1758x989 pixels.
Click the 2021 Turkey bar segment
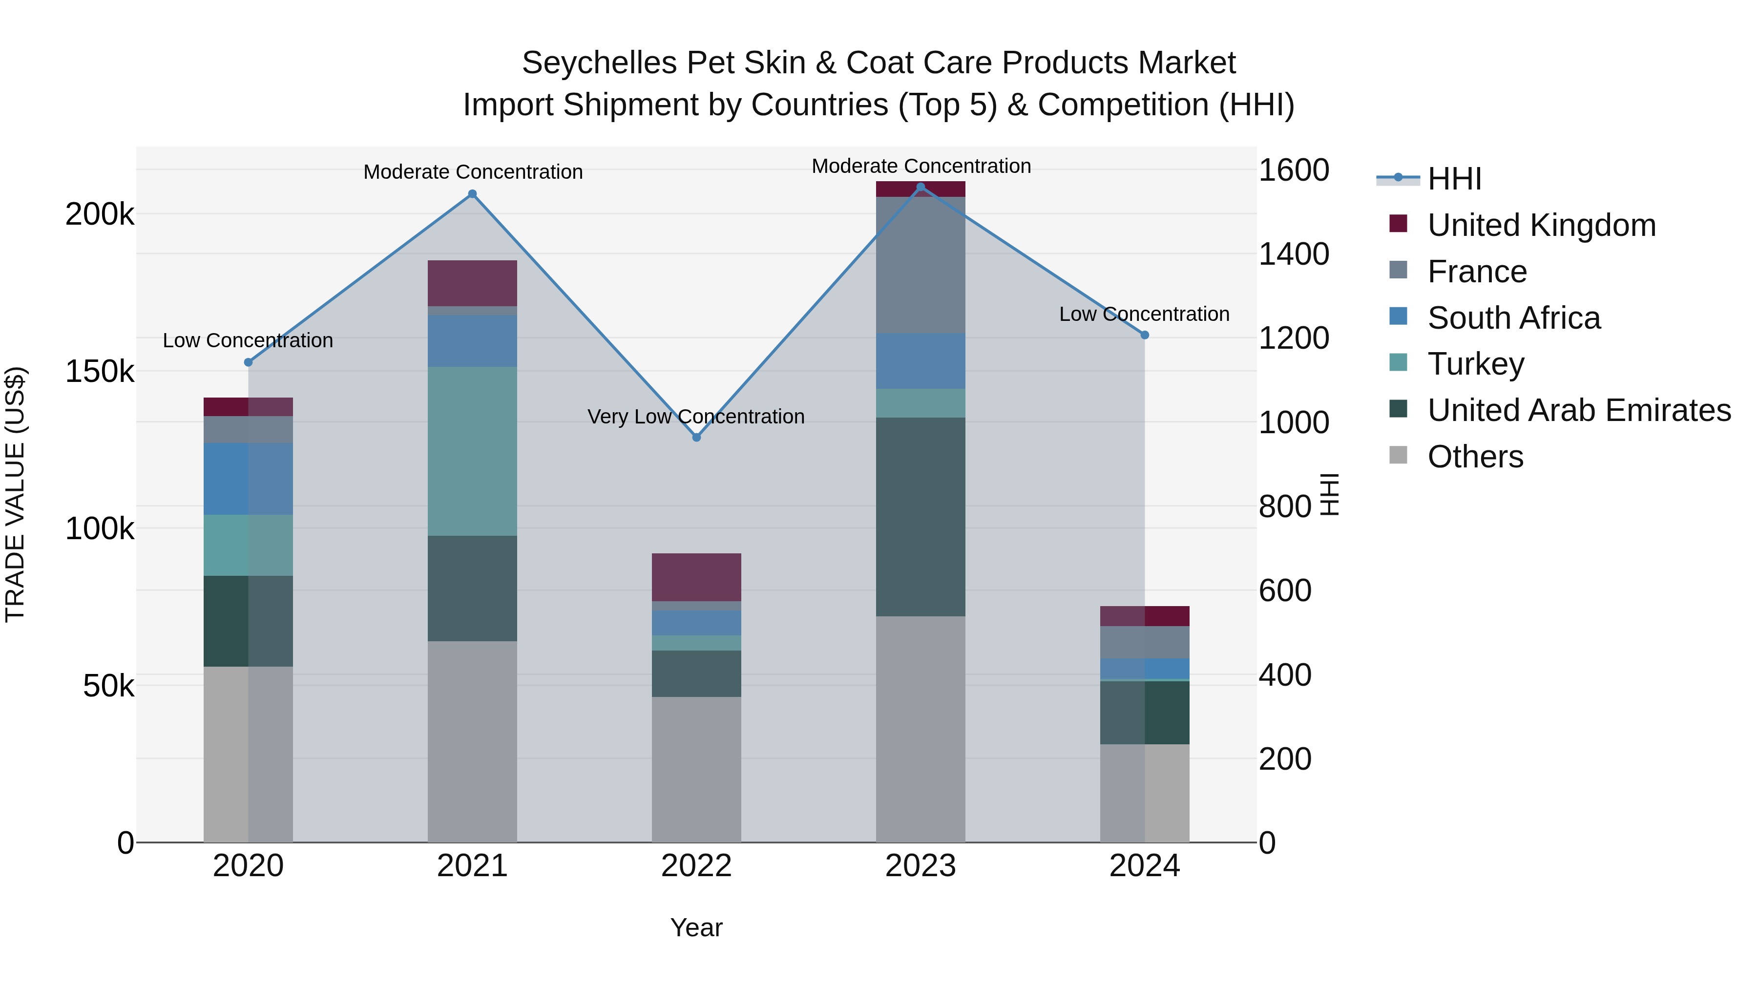[x=472, y=451]
